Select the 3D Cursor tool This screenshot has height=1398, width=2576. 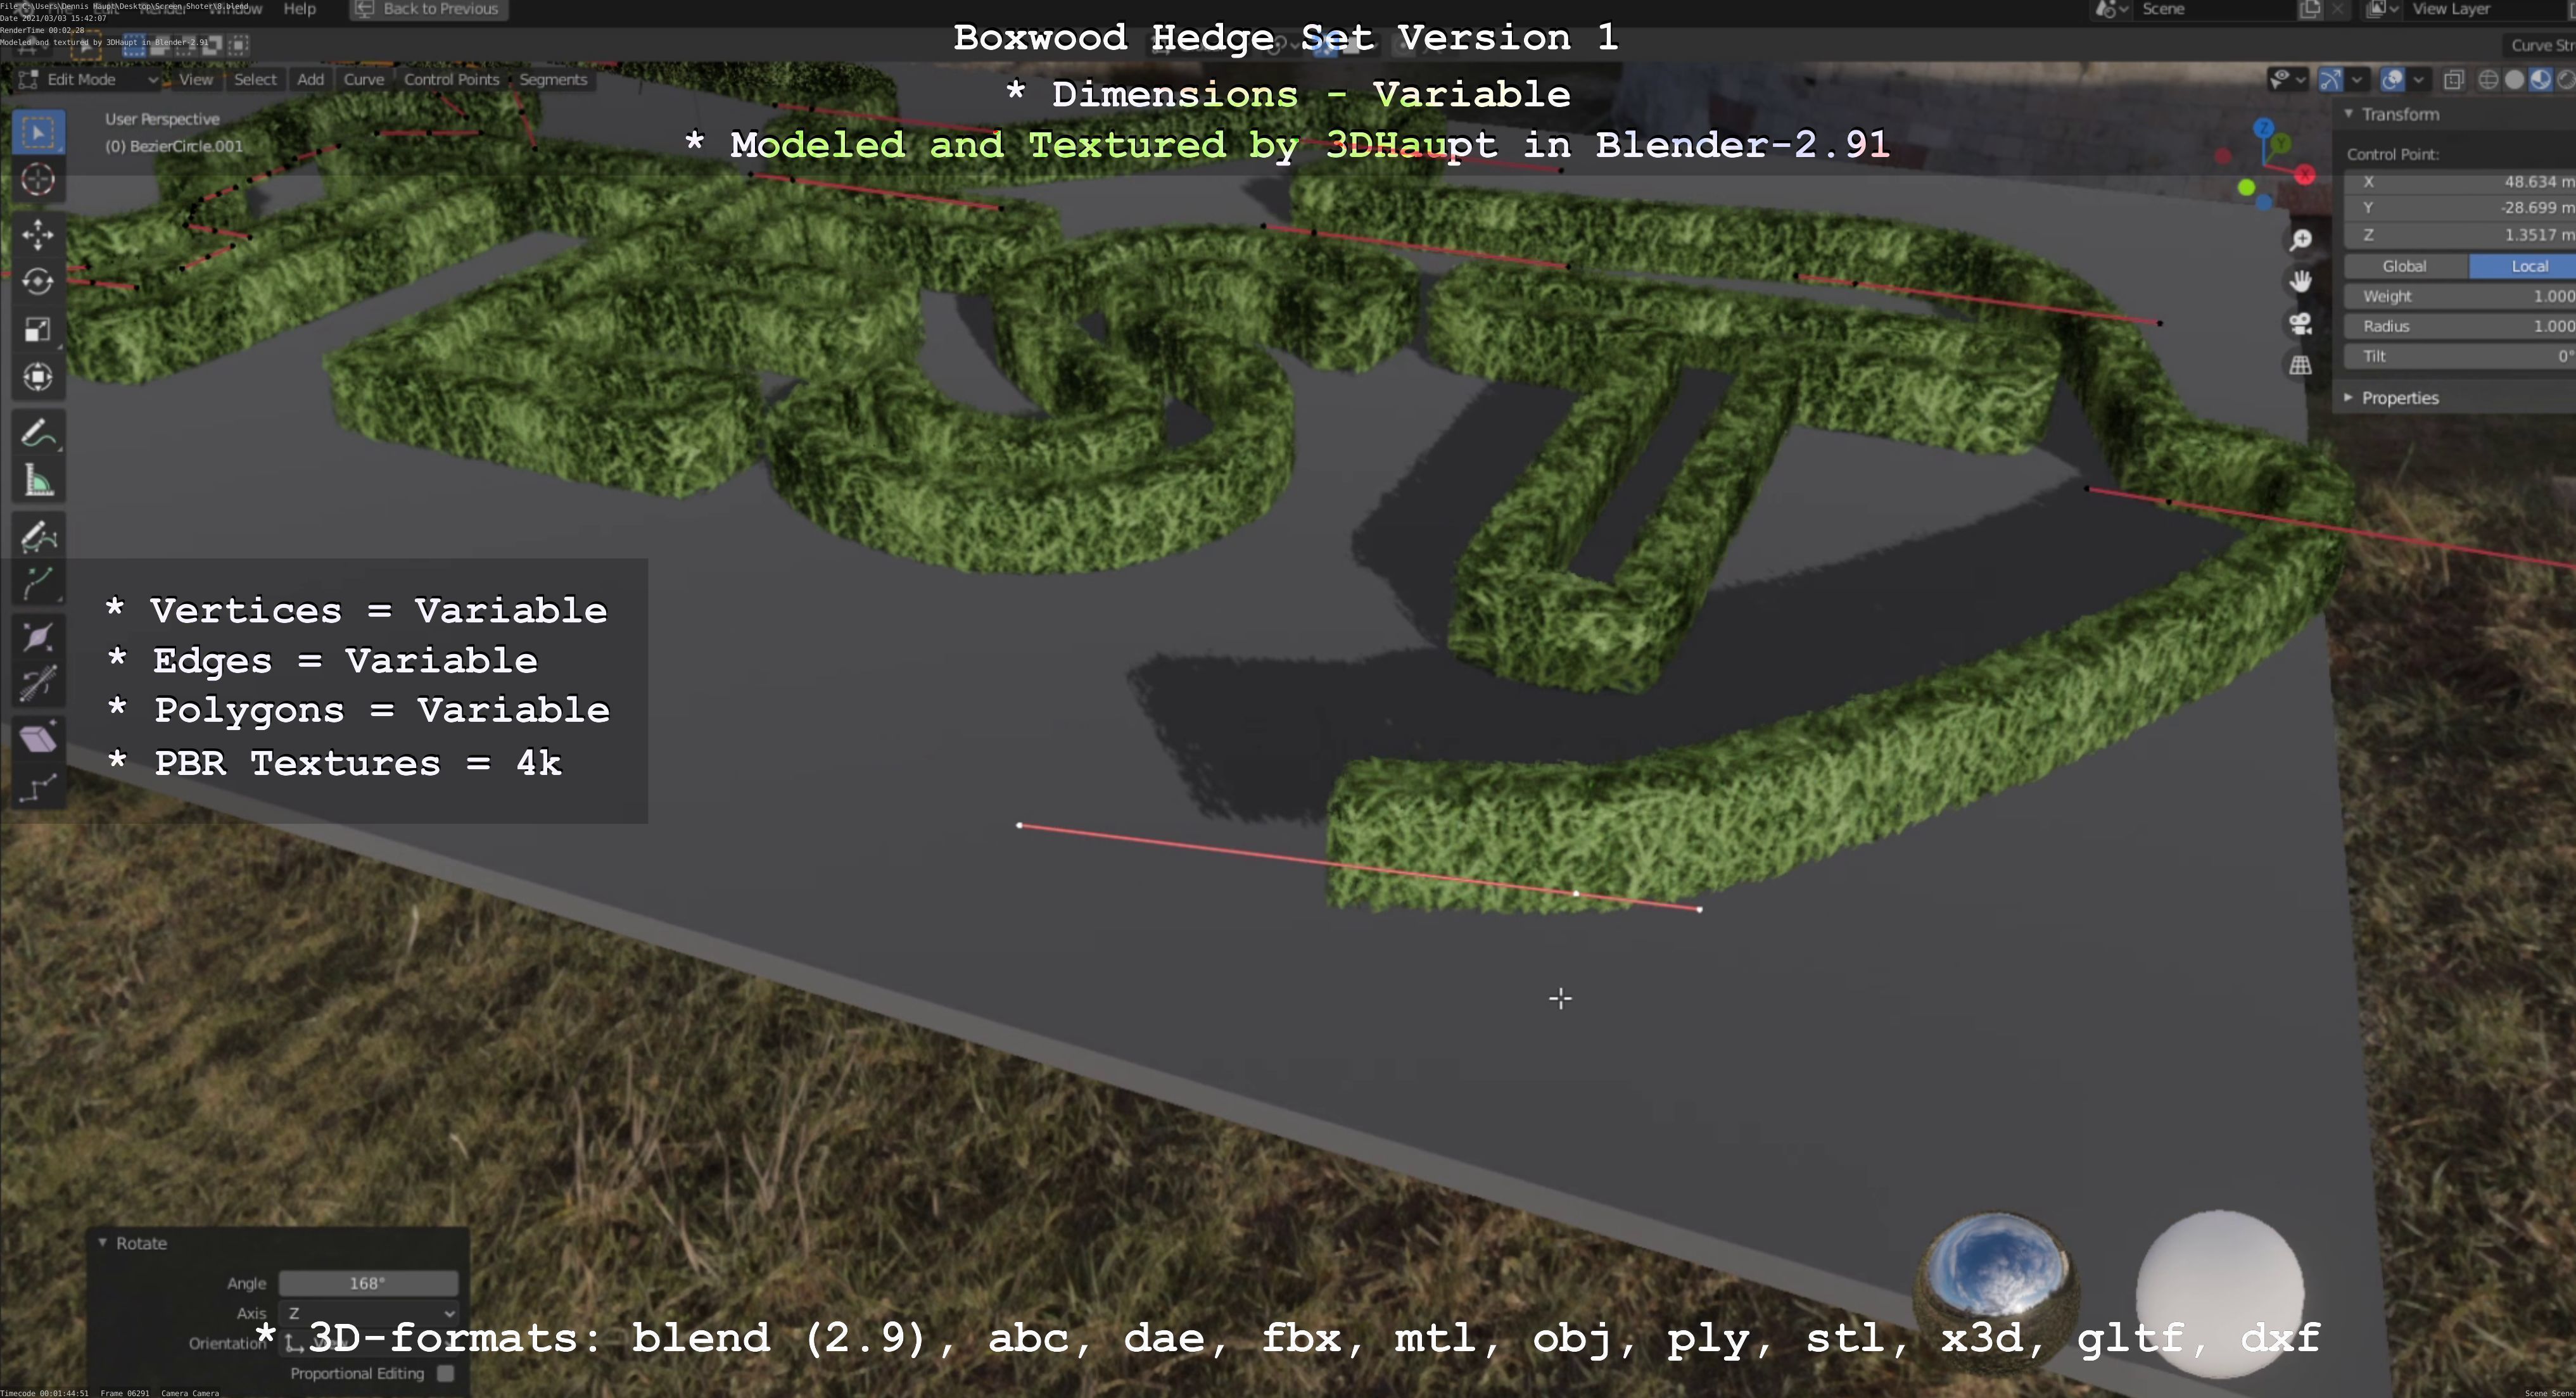coord(38,180)
